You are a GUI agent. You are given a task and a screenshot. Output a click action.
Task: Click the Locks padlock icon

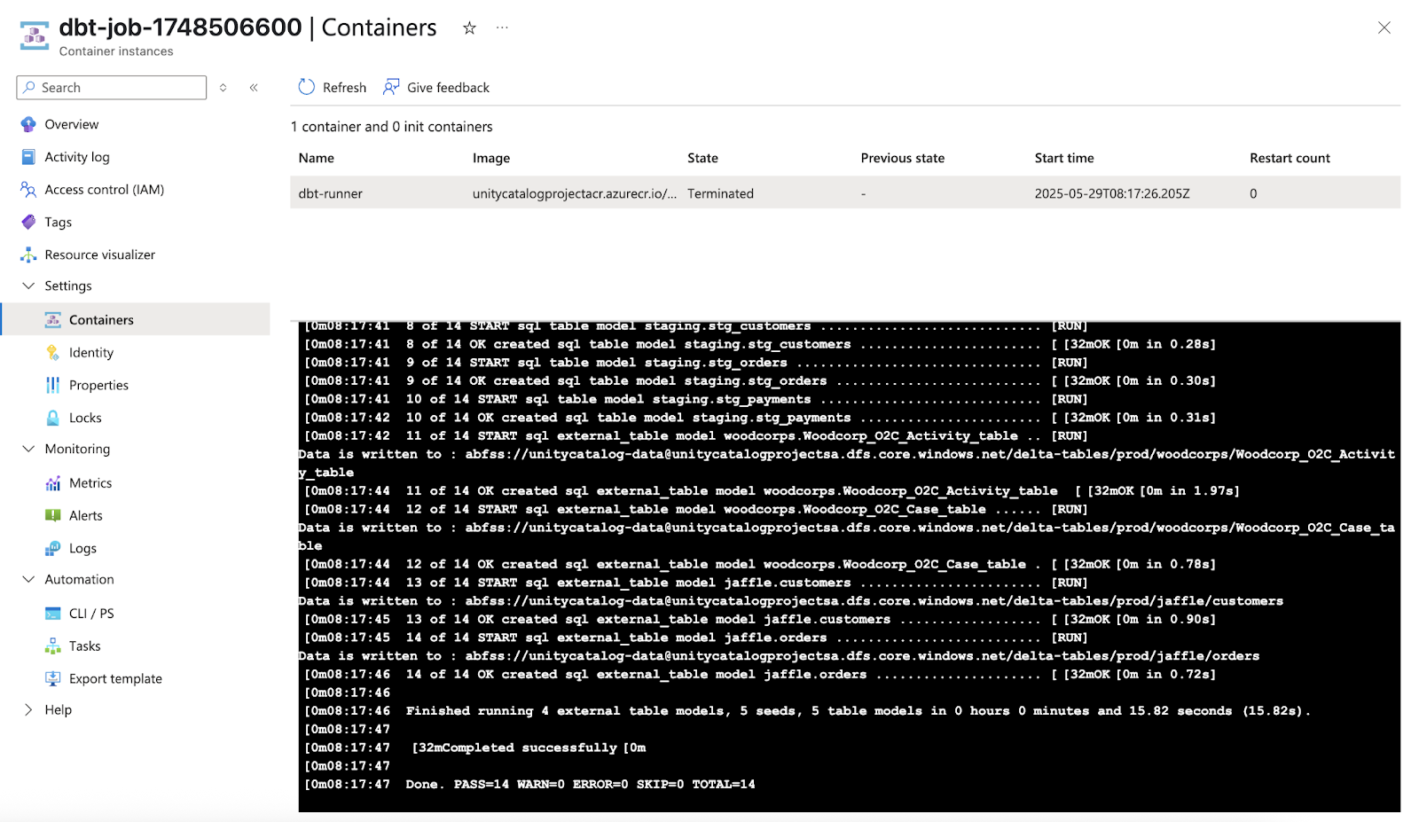click(x=53, y=418)
